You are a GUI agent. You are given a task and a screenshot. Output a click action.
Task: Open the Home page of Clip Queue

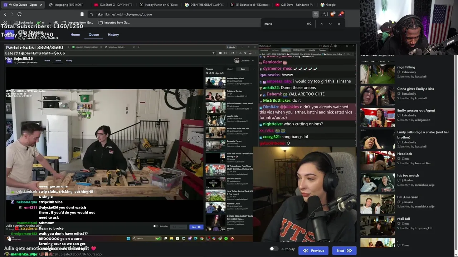click(75, 35)
